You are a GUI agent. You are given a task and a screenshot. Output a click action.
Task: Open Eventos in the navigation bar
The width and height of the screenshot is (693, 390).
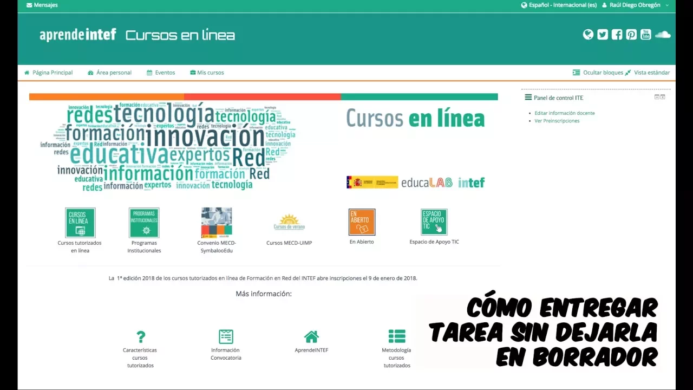(x=161, y=73)
